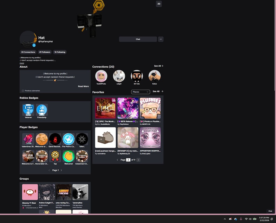The image size is (276, 223).
Task: View the Valentines 2026 player badge
Action: [x=28, y=139]
